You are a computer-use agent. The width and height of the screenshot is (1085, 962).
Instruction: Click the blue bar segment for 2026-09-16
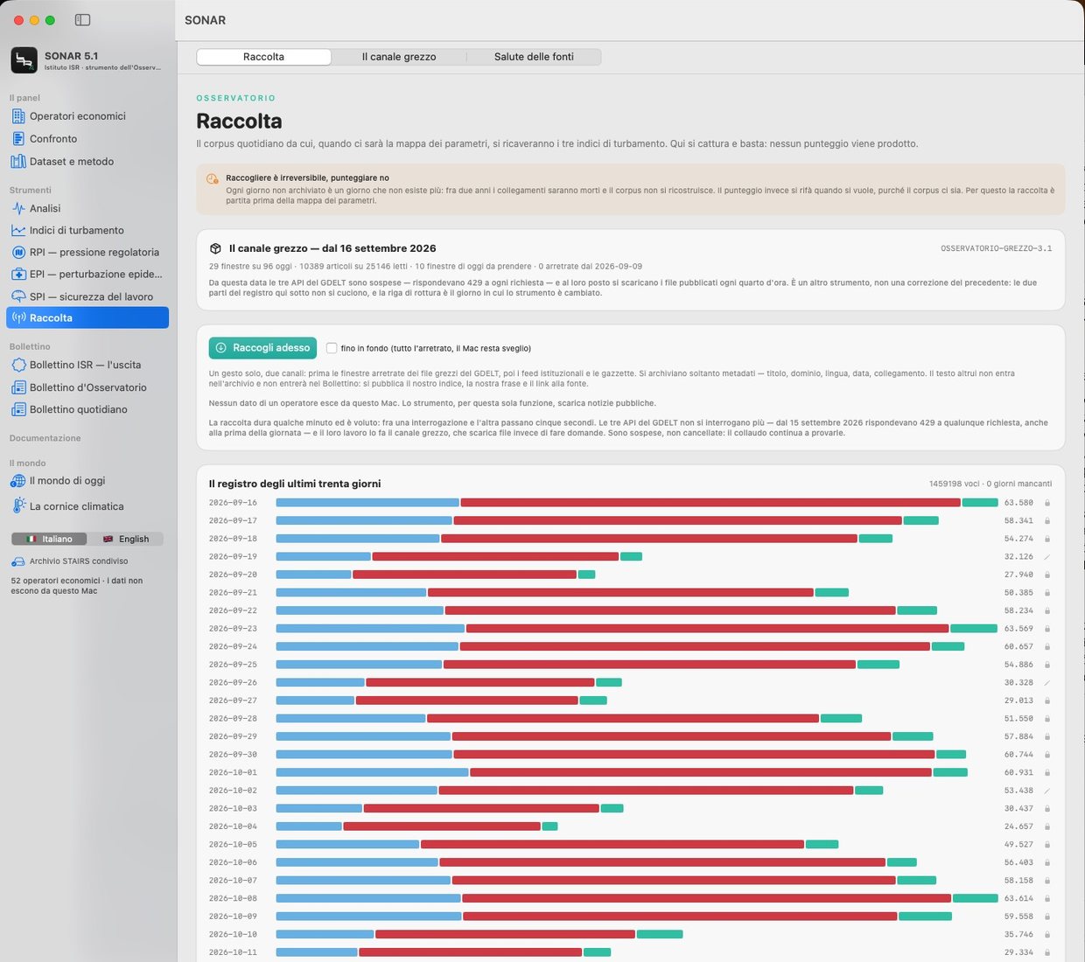[367, 503]
